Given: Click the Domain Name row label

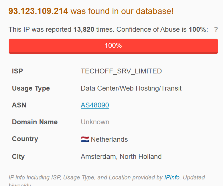Looking at the screenshot, I should coord(35,122).
